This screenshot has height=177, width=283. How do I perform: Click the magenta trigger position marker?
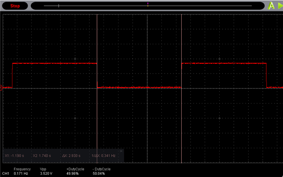tap(148, 4)
